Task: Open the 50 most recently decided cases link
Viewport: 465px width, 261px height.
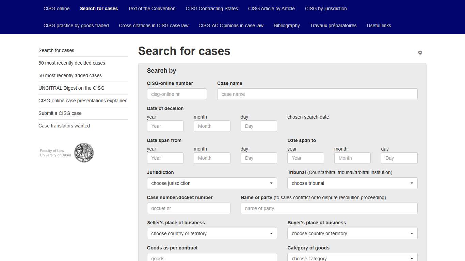Action: click(x=72, y=63)
